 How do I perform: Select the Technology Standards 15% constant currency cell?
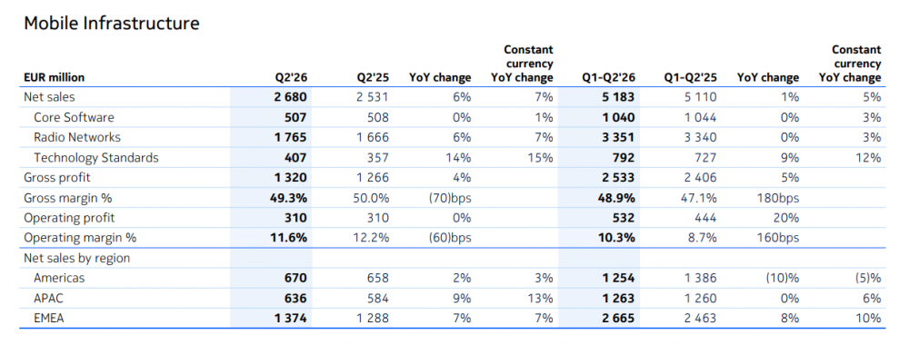pyautogui.click(x=542, y=157)
